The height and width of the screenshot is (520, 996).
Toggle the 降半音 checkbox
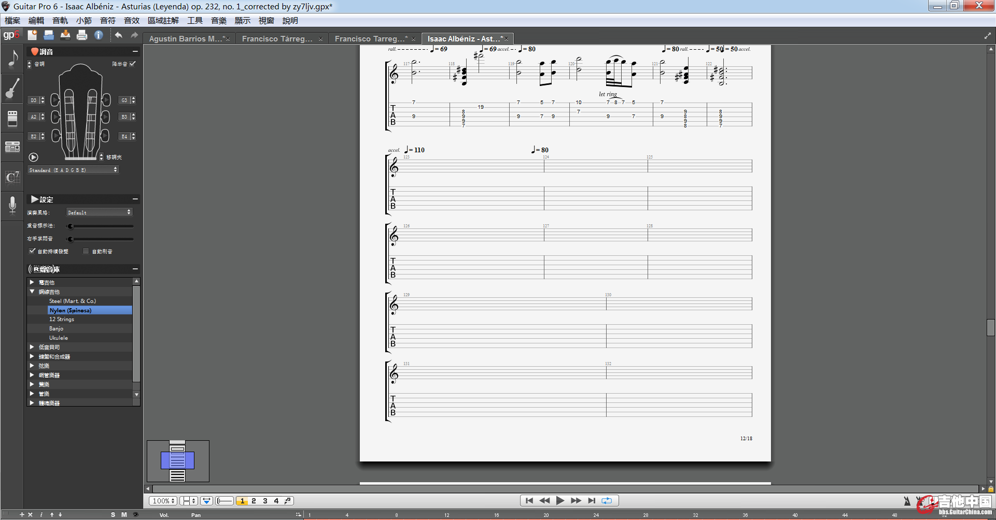pyautogui.click(x=133, y=64)
